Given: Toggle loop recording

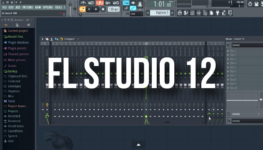Looking at the screenshot, I should click(x=116, y=3).
